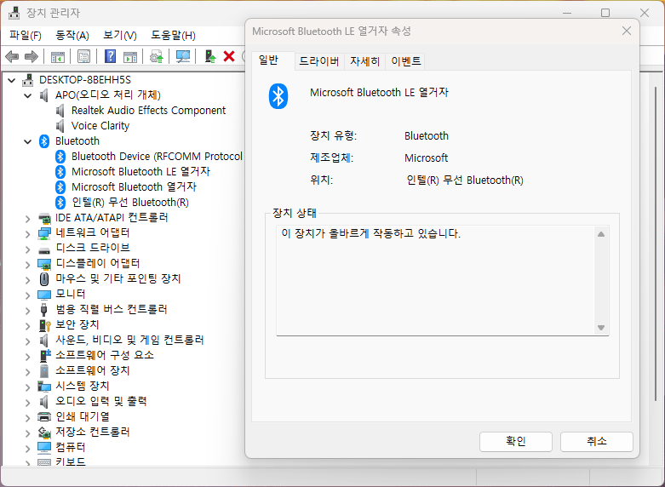Click the disk icon next to 디스크 드라이브
Viewport: 665px width, 487px height.
pos(44,249)
